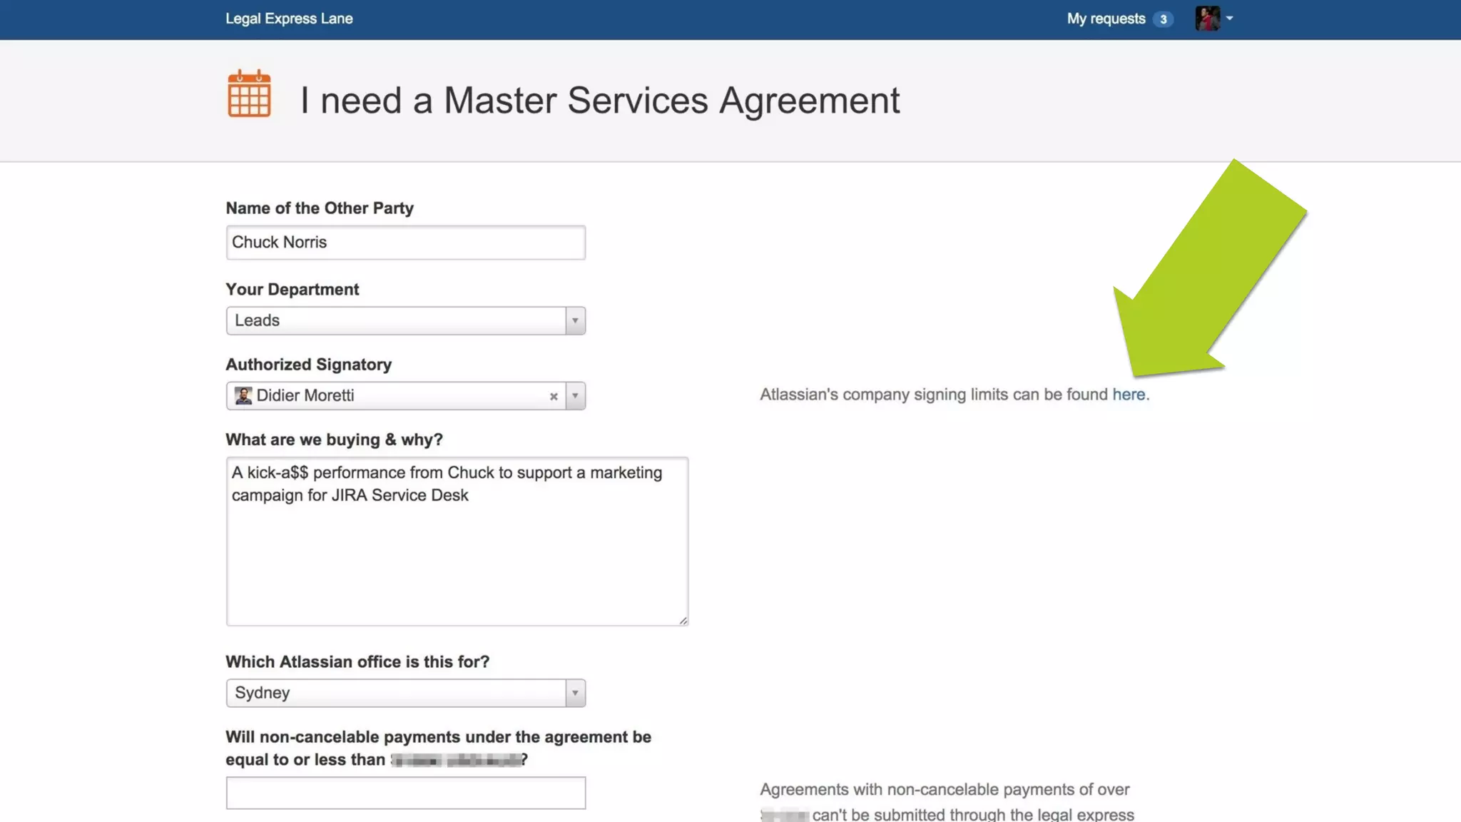Open the office select showing Sydney
1461x822 pixels.
pos(396,693)
